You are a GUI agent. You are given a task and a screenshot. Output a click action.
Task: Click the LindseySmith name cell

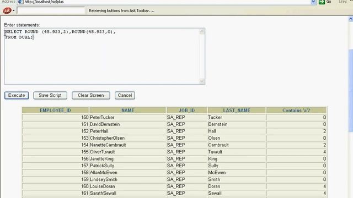(x=127, y=180)
